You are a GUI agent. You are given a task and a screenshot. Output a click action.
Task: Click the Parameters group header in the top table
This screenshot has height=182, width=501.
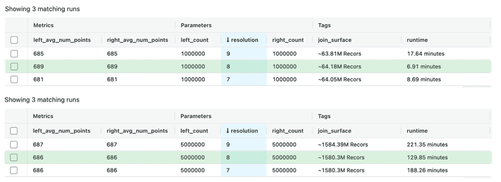click(196, 25)
